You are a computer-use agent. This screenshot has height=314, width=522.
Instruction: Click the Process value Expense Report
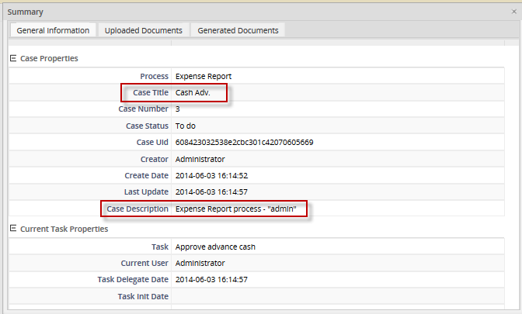tap(204, 77)
